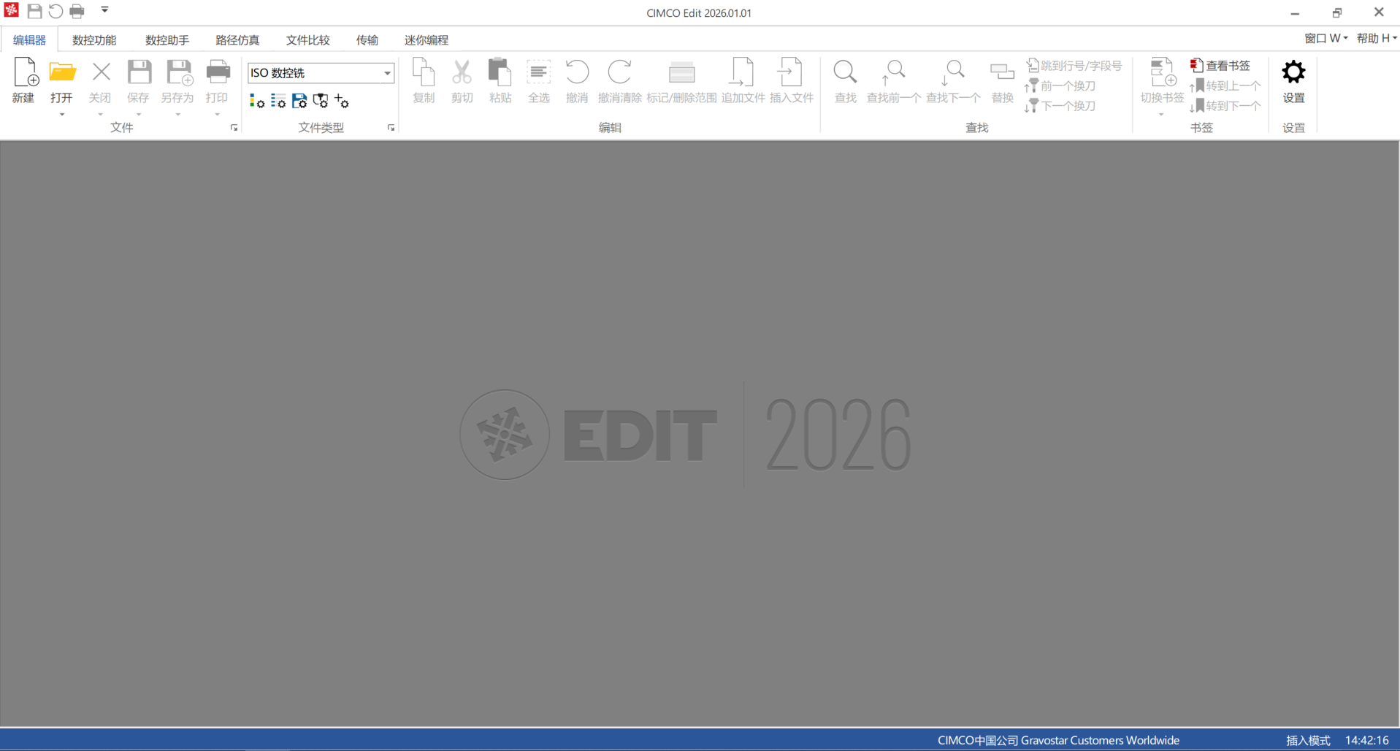Click 插入模式 indicator in status bar
Viewport: 1400px width, 751px height.
1307,740
